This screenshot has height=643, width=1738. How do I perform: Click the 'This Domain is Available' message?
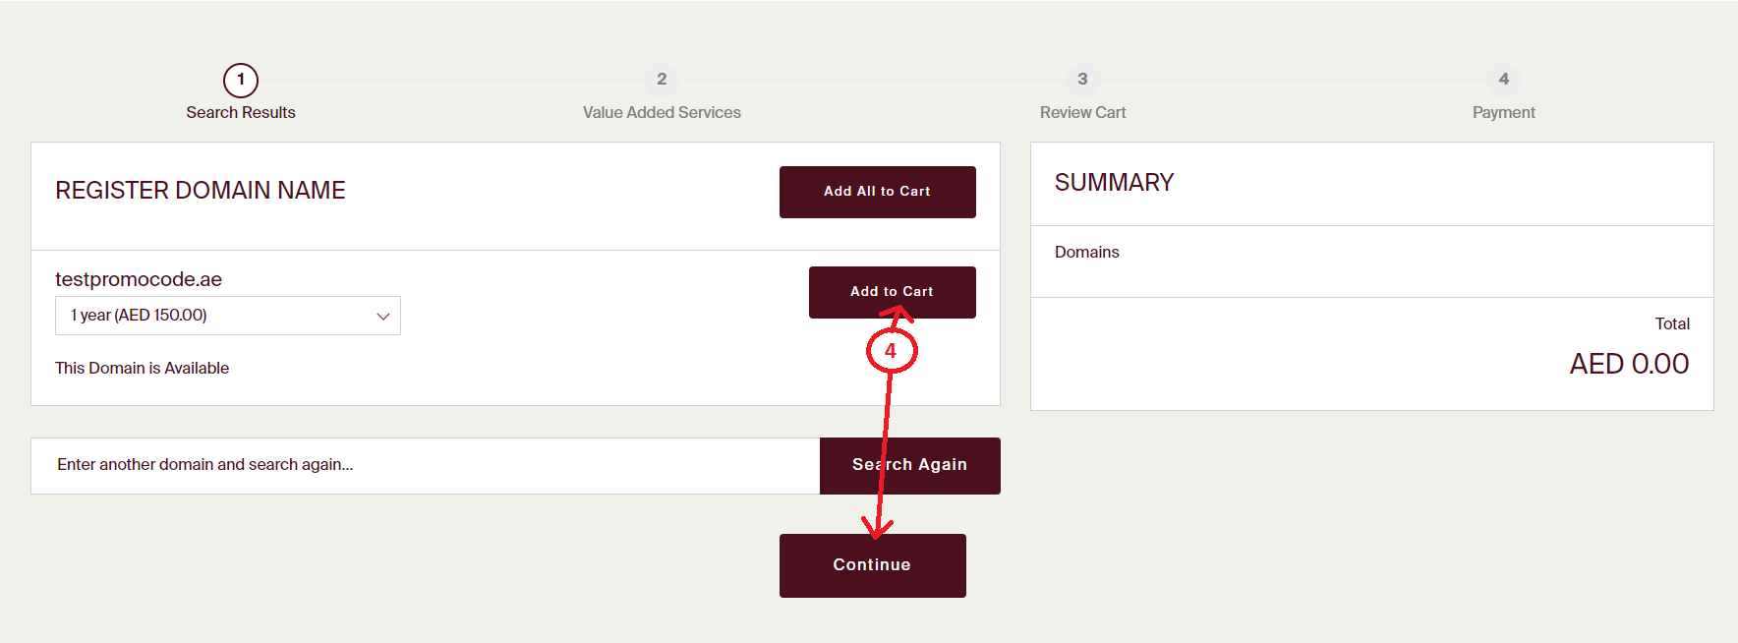point(142,368)
